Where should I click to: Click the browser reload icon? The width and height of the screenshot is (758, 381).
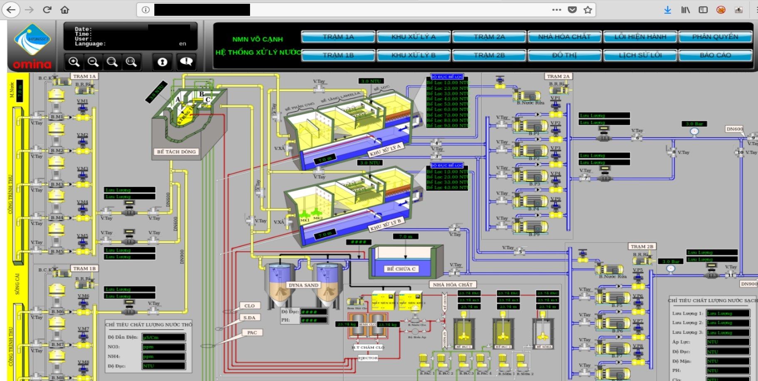tap(47, 10)
